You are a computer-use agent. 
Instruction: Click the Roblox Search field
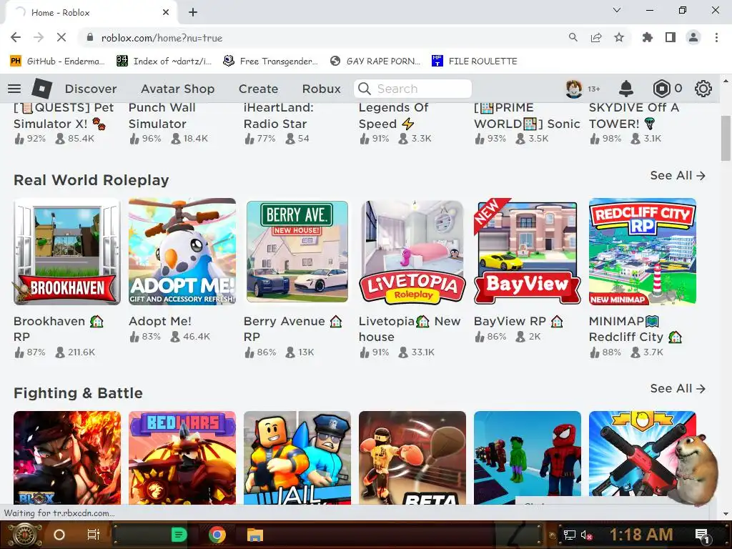click(x=412, y=89)
